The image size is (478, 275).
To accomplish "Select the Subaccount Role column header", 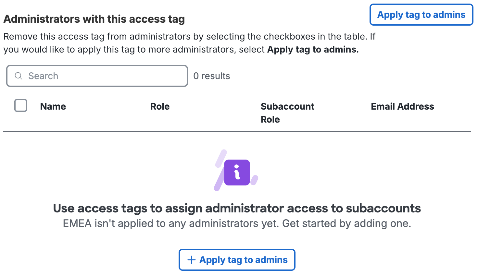I will (287, 113).
